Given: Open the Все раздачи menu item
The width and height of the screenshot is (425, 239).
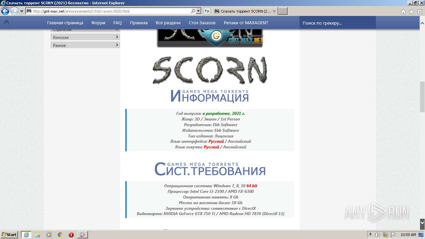Looking at the screenshot, I should pyautogui.click(x=168, y=23).
